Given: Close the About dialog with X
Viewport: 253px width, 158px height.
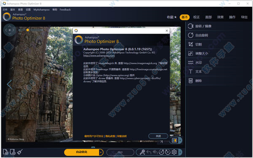Looking at the screenshot, I should 167,31.
